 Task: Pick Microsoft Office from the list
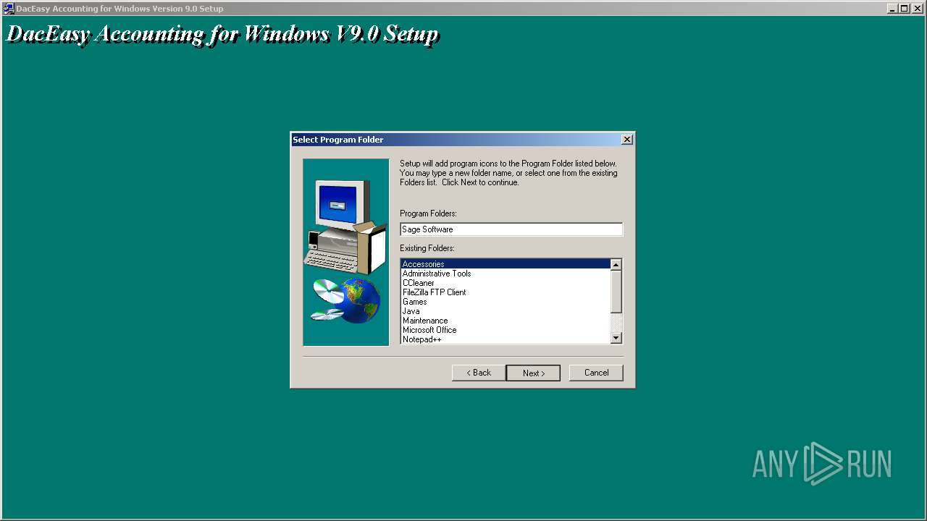coord(506,330)
